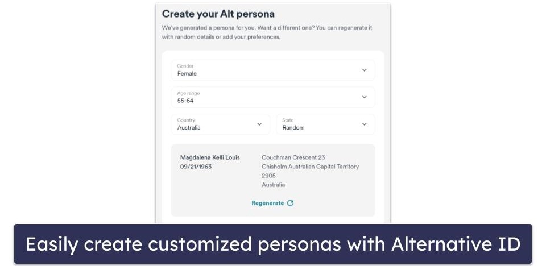Click the Age range chevron arrow
Viewport: 546px width, 266px height.
coord(364,97)
